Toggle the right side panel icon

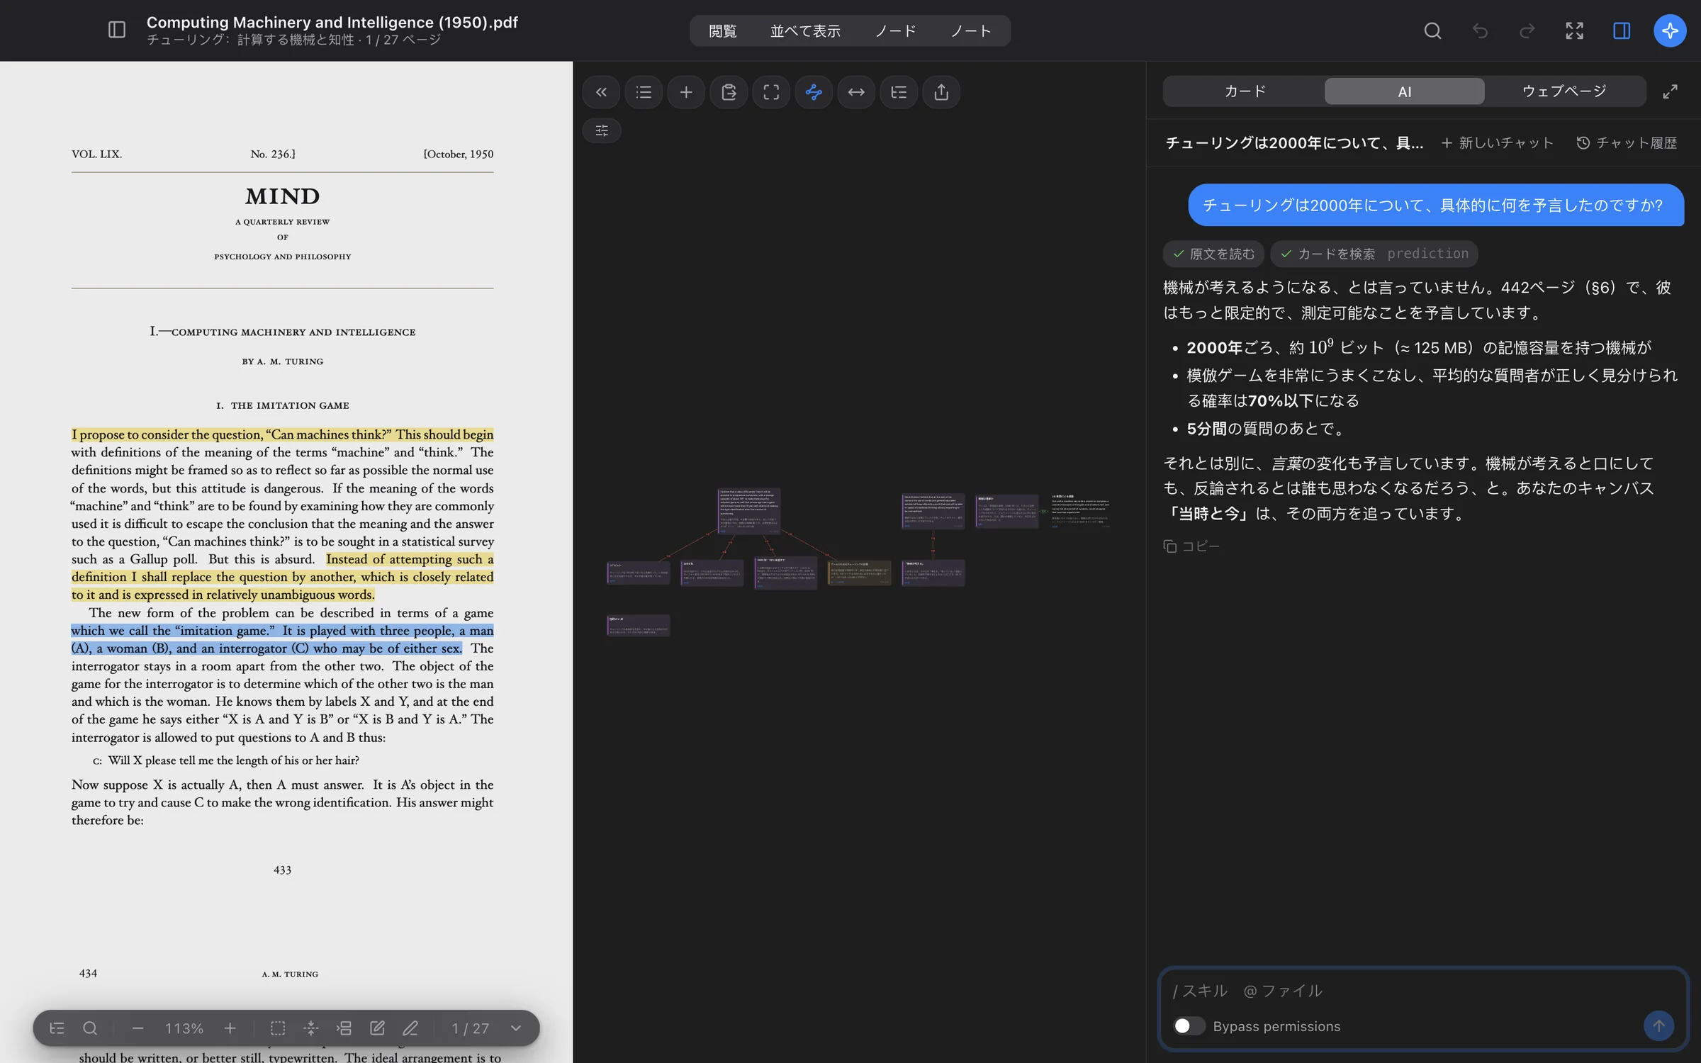[x=1622, y=30]
